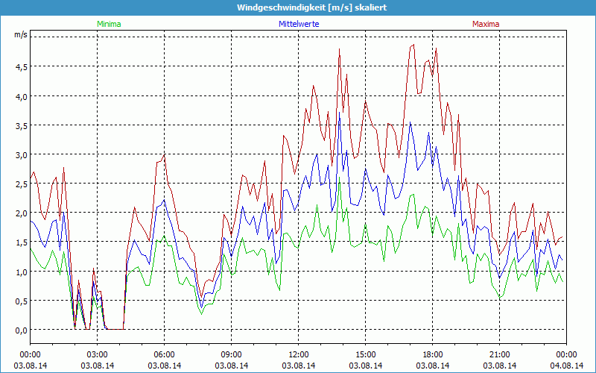Screen dimensions: 596x373
Task: Pick the 12:00 time axis label
Action: (x=299, y=354)
